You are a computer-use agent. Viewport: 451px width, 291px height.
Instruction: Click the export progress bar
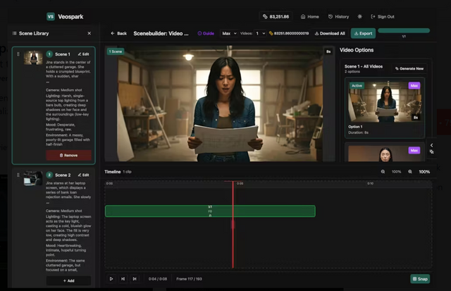[404, 30]
